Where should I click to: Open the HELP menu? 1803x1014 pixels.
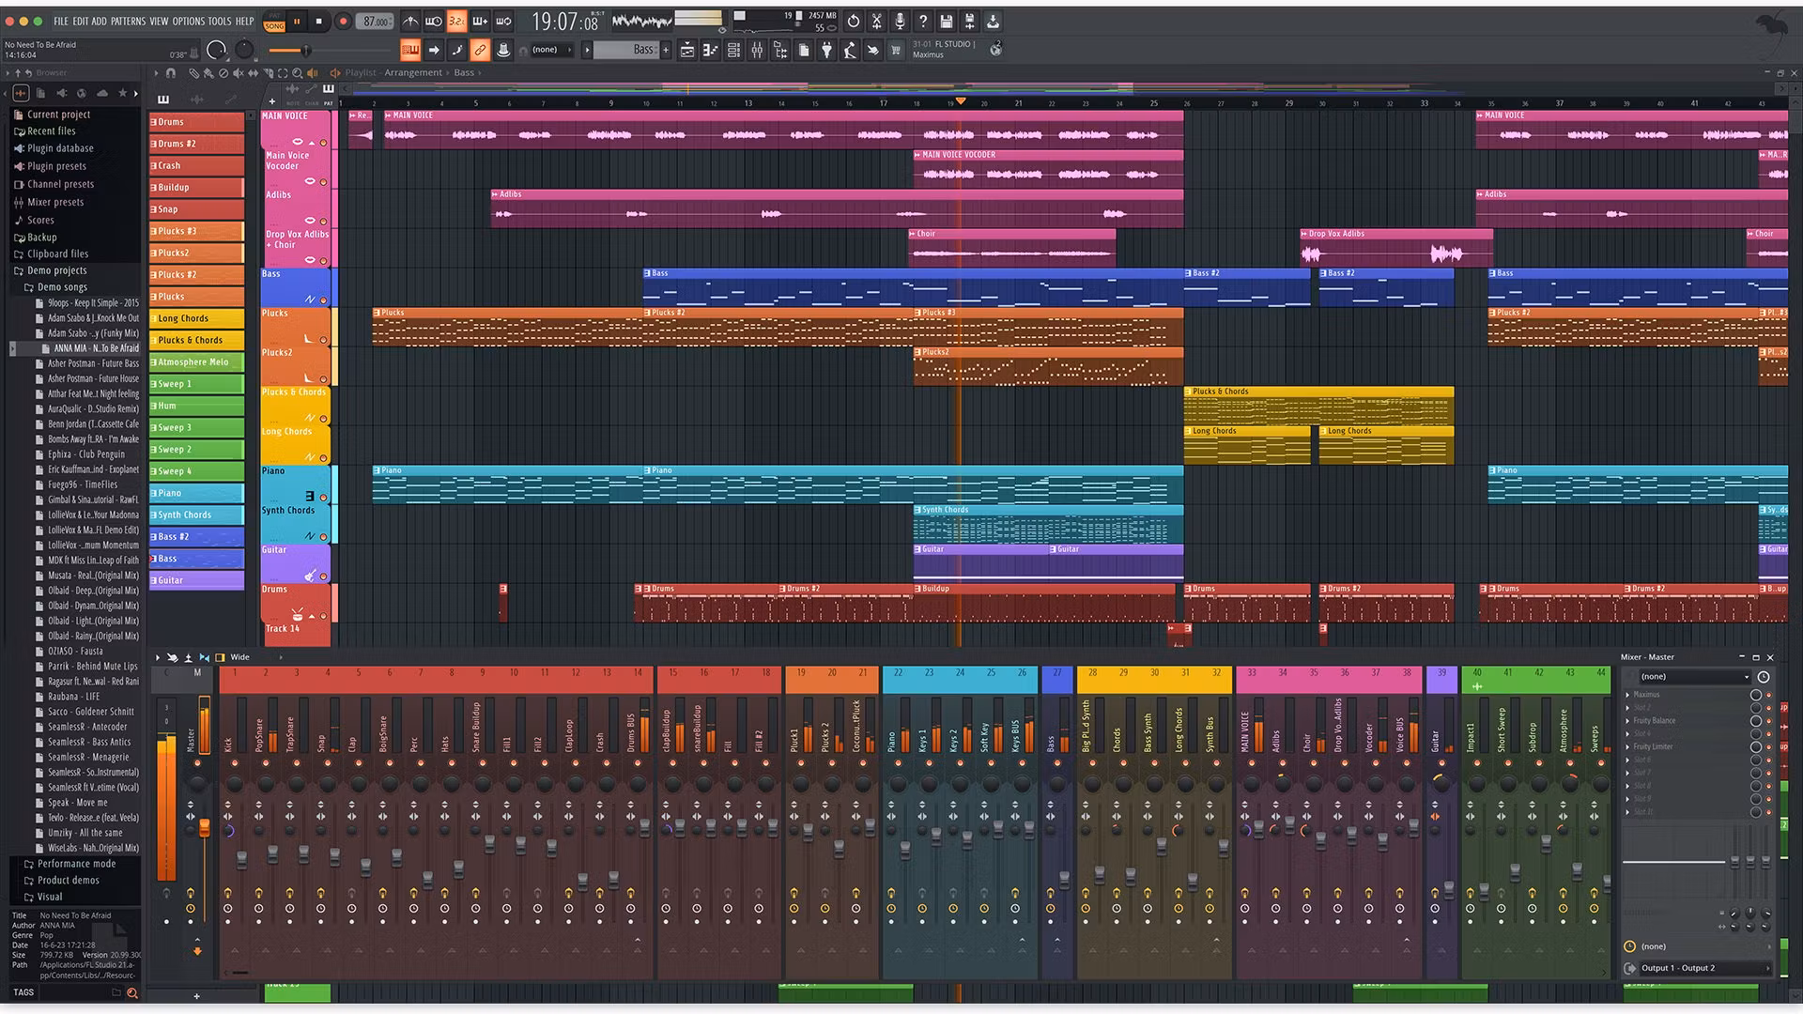(x=244, y=21)
